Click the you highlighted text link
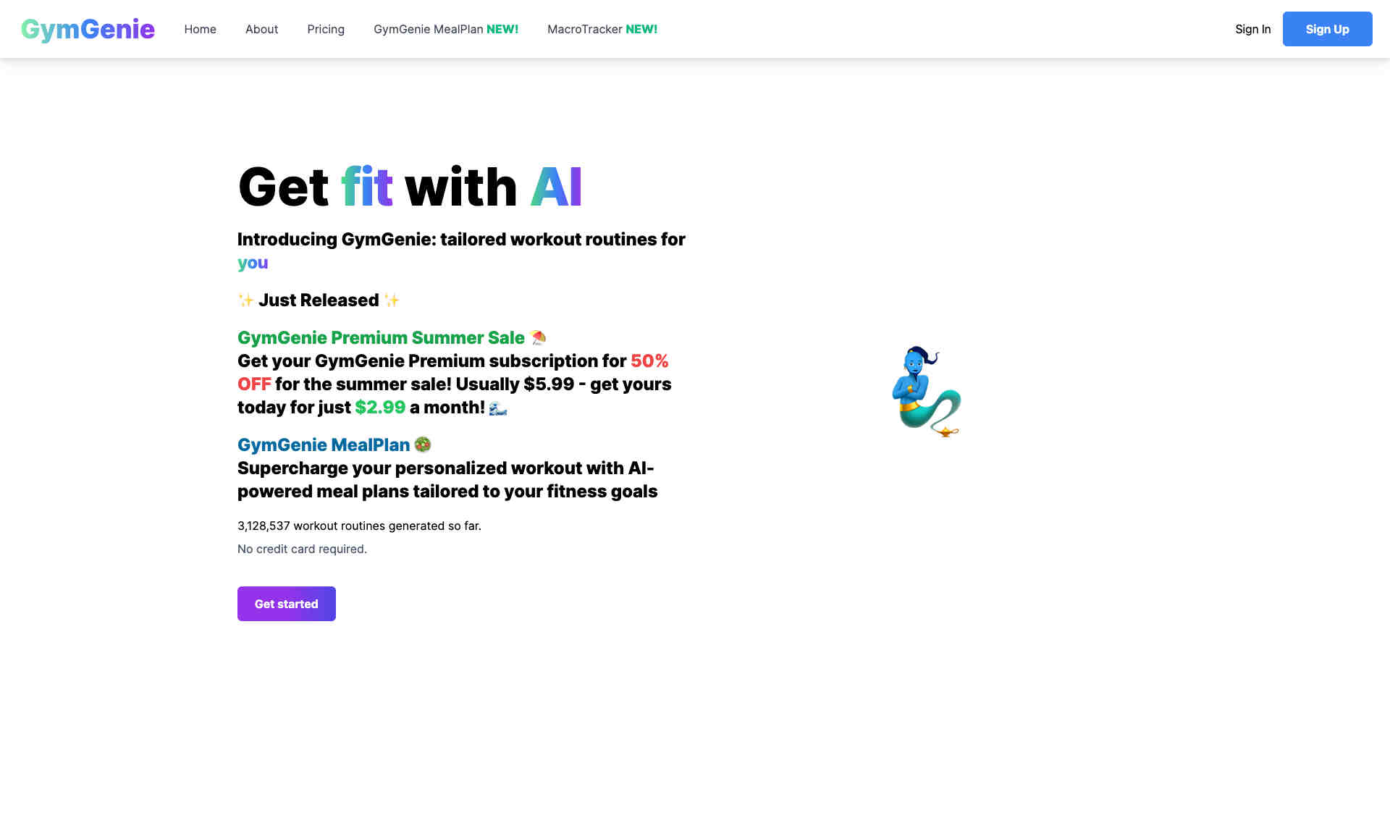 (x=252, y=262)
